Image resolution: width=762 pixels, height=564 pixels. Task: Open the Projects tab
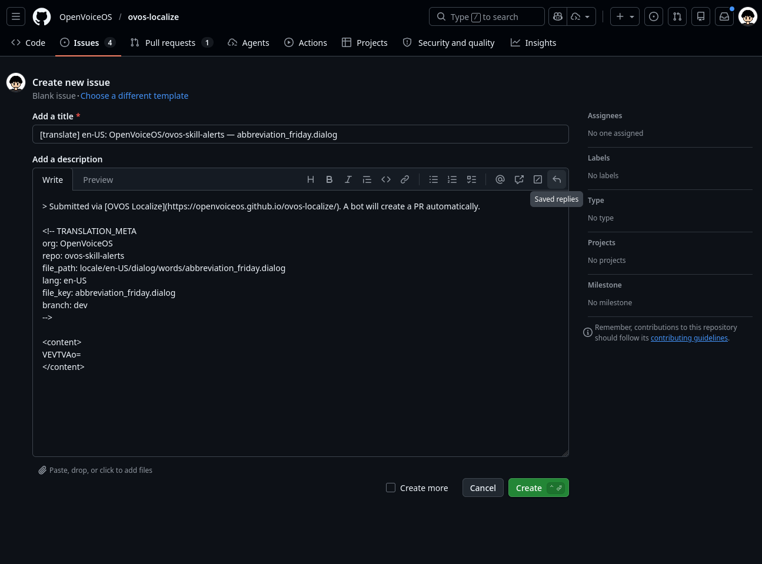[x=365, y=42]
